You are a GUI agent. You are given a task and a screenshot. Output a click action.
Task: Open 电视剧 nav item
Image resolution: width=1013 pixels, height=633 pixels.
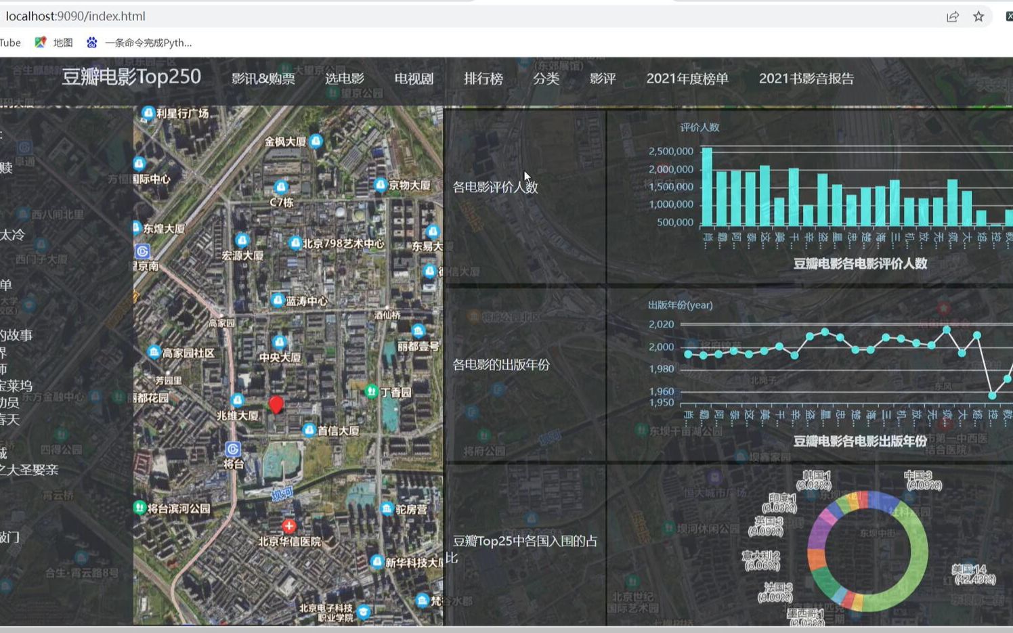(x=414, y=79)
